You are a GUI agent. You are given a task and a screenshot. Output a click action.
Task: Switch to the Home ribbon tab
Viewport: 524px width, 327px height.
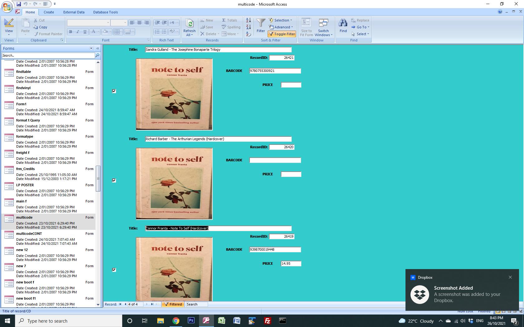click(30, 12)
